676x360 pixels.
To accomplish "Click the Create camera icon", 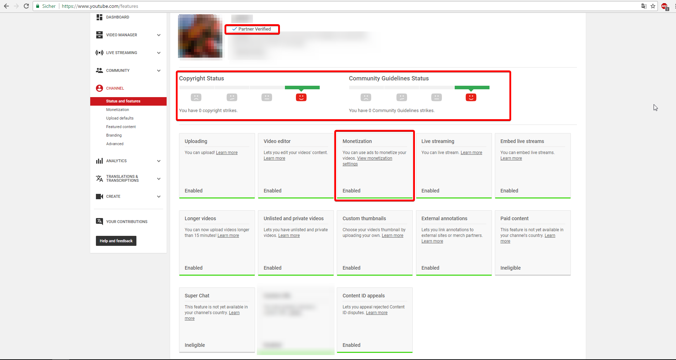I will tap(99, 196).
